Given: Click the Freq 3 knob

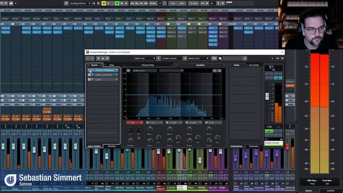Looking at the screenshot, I should (x=189, y=140).
